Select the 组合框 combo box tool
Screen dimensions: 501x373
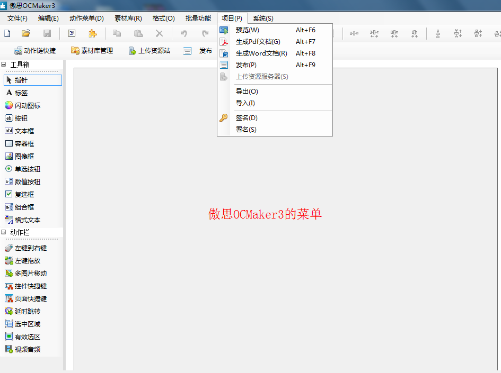pos(20,207)
